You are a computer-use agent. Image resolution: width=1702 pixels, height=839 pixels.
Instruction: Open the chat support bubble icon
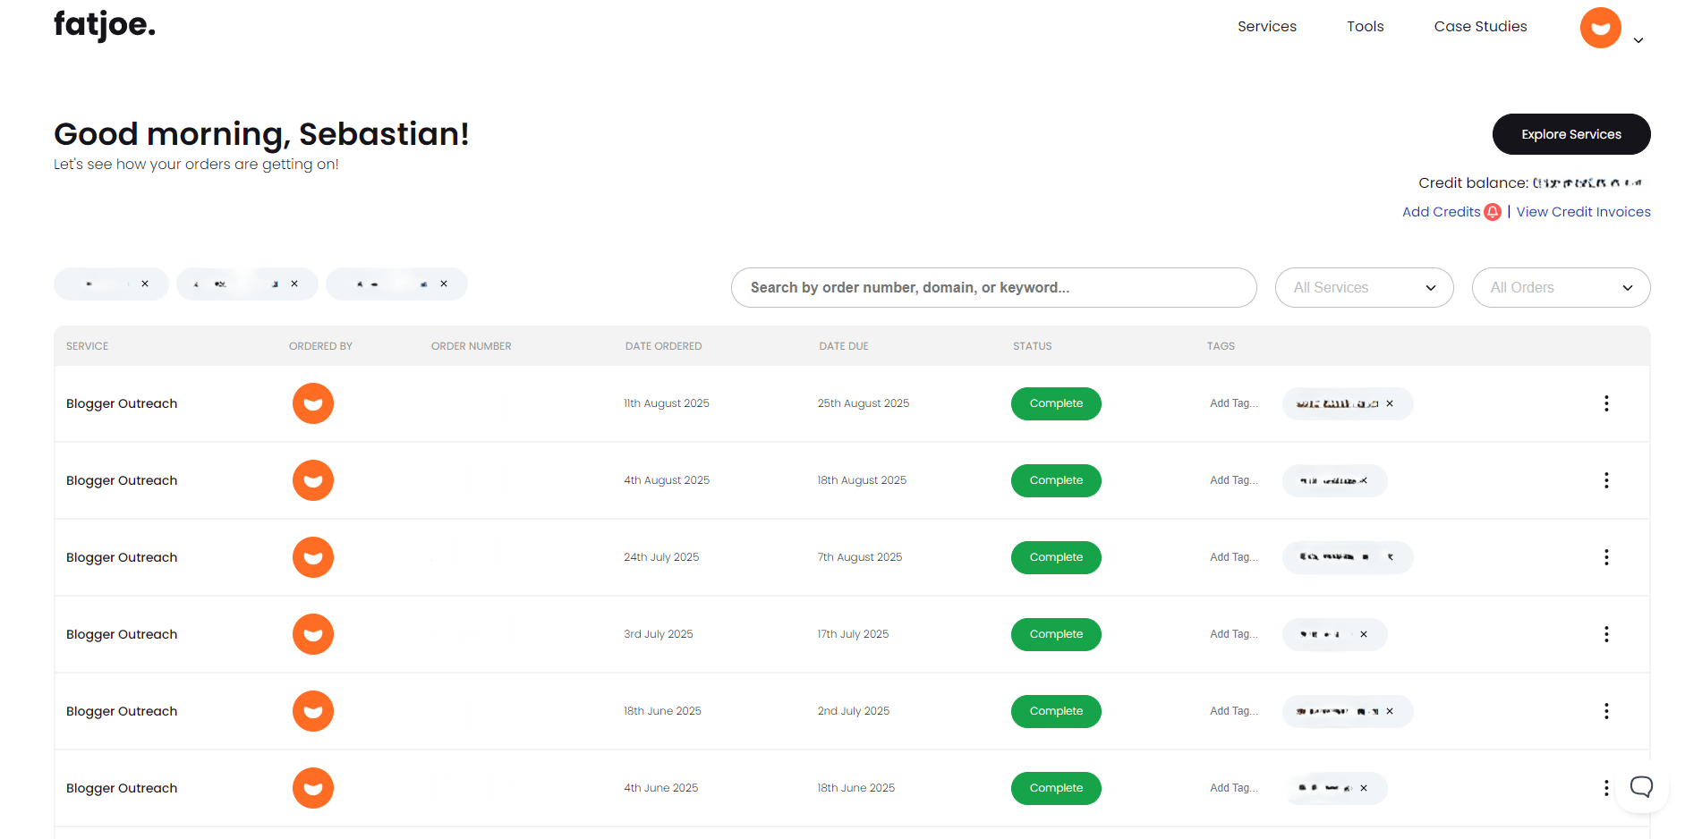[x=1641, y=786]
